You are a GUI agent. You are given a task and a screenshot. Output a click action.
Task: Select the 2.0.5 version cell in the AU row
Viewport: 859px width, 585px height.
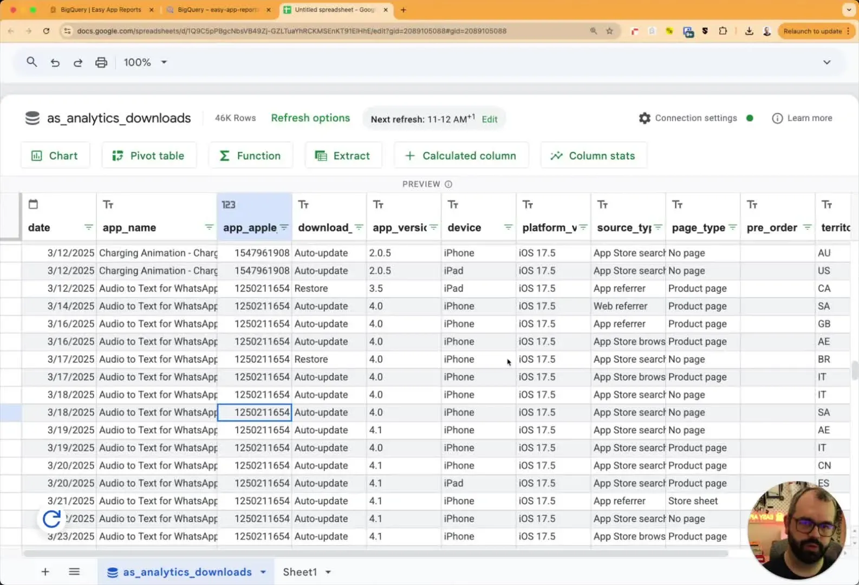(404, 253)
